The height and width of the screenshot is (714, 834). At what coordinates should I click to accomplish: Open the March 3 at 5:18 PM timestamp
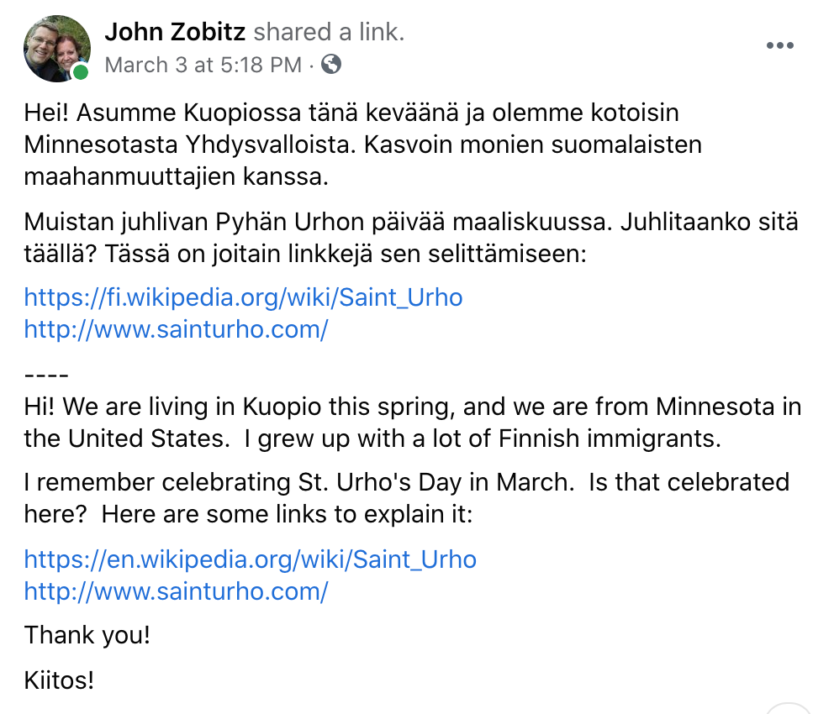203,65
